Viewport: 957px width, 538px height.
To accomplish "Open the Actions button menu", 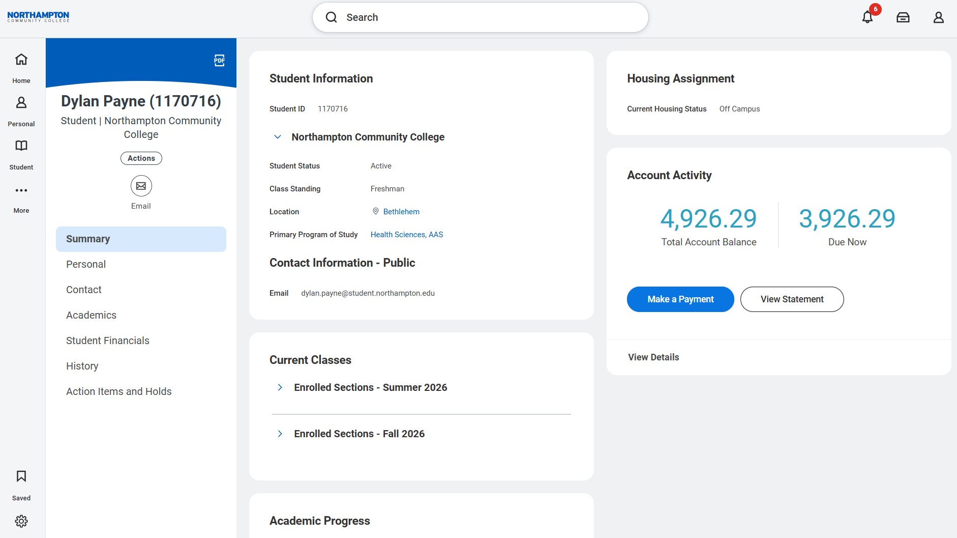I will [x=141, y=158].
